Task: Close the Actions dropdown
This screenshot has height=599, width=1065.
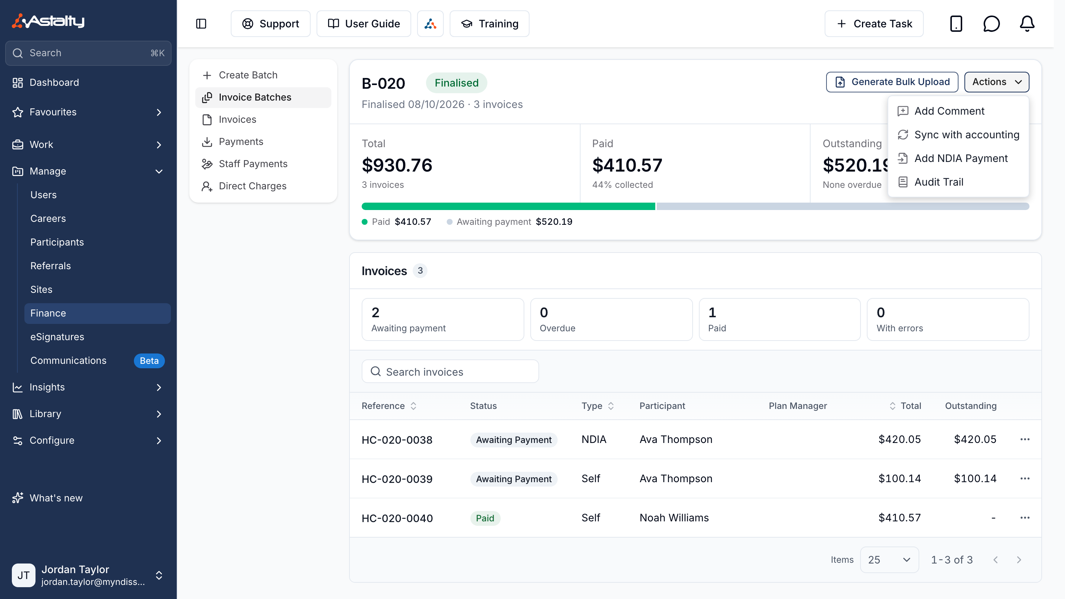Action: coord(996,82)
